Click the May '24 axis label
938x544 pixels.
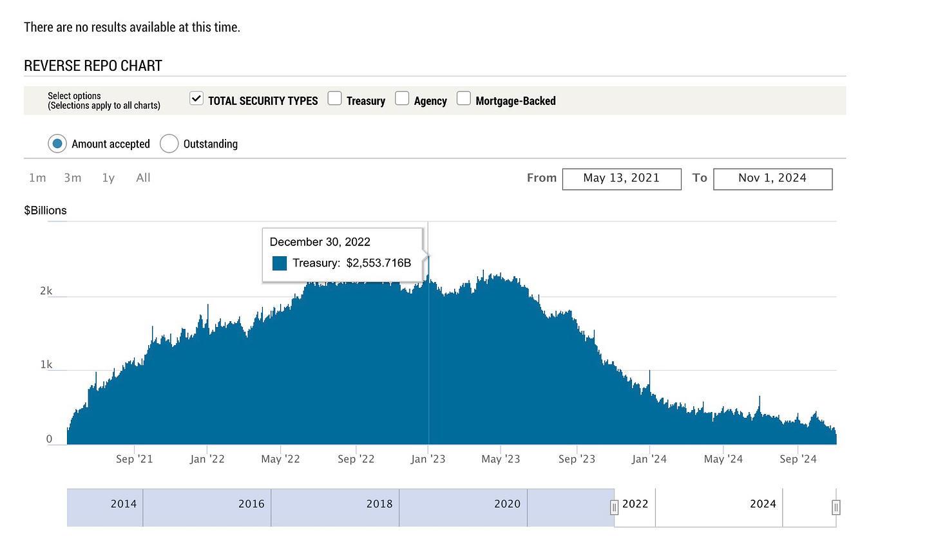point(723,459)
